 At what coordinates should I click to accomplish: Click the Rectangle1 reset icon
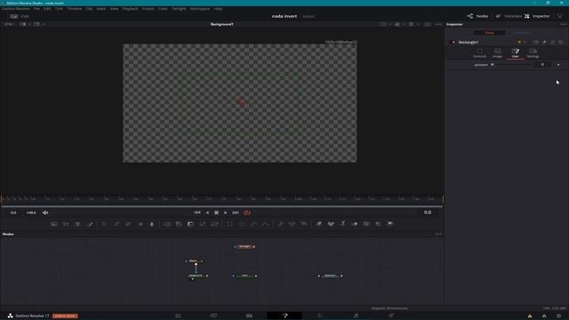561,42
